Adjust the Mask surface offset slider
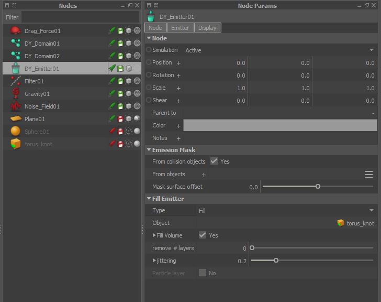The image size is (381, 302). point(318,187)
